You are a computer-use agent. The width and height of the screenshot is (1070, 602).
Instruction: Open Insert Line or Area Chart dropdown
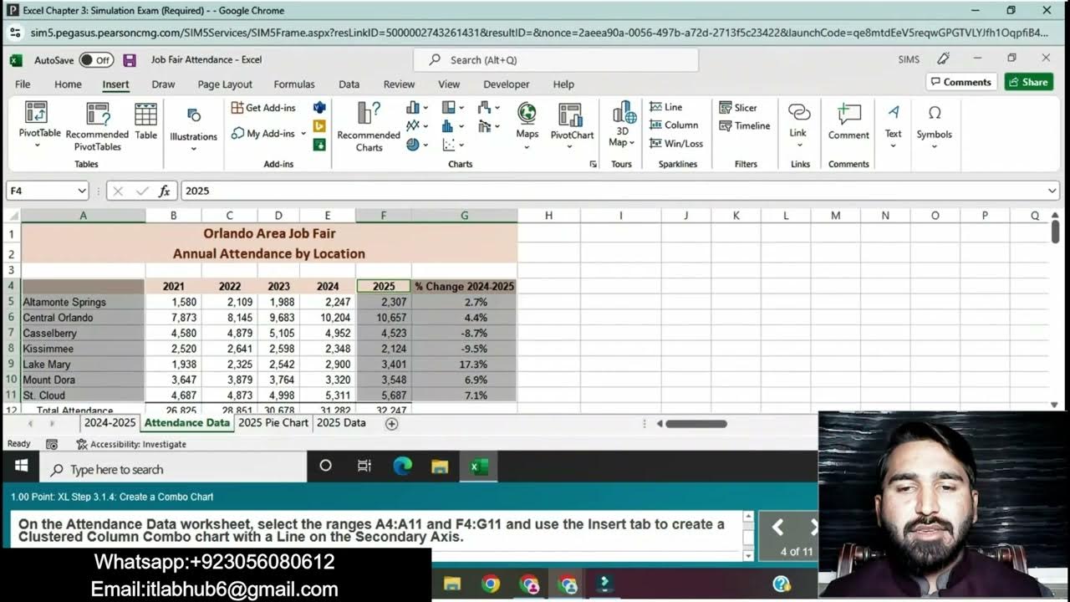[416, 126]
